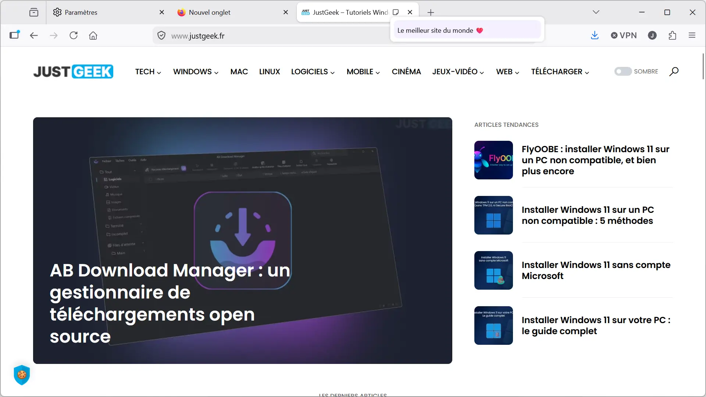Open the downloads panel
Viewport: 706px width, 397px height.
595,36
